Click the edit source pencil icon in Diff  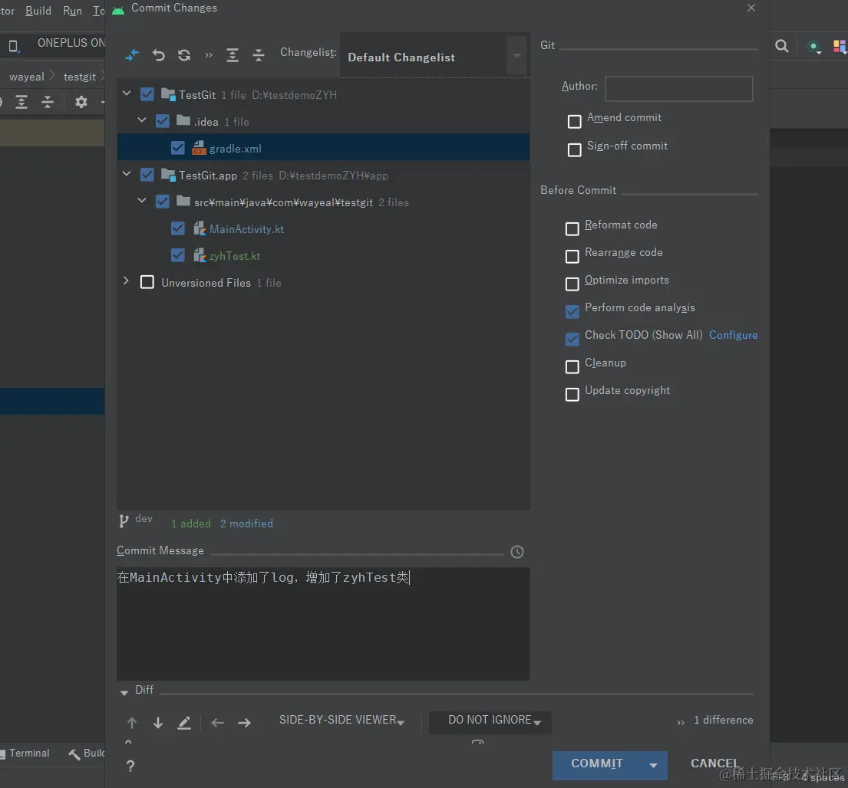(184, 723)
